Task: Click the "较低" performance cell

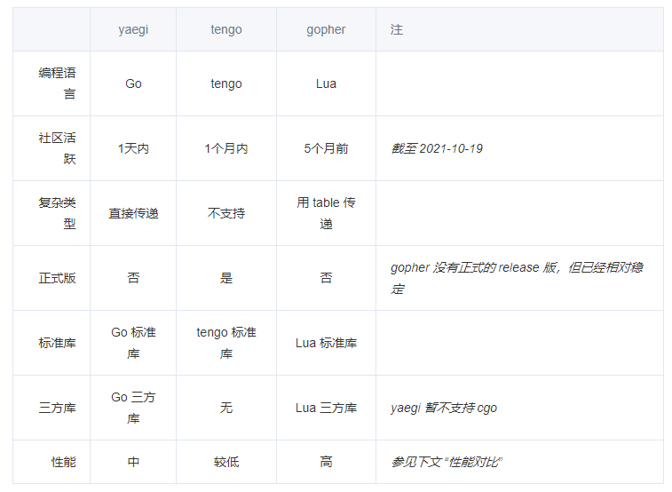Action: click(x=226, y=462)
